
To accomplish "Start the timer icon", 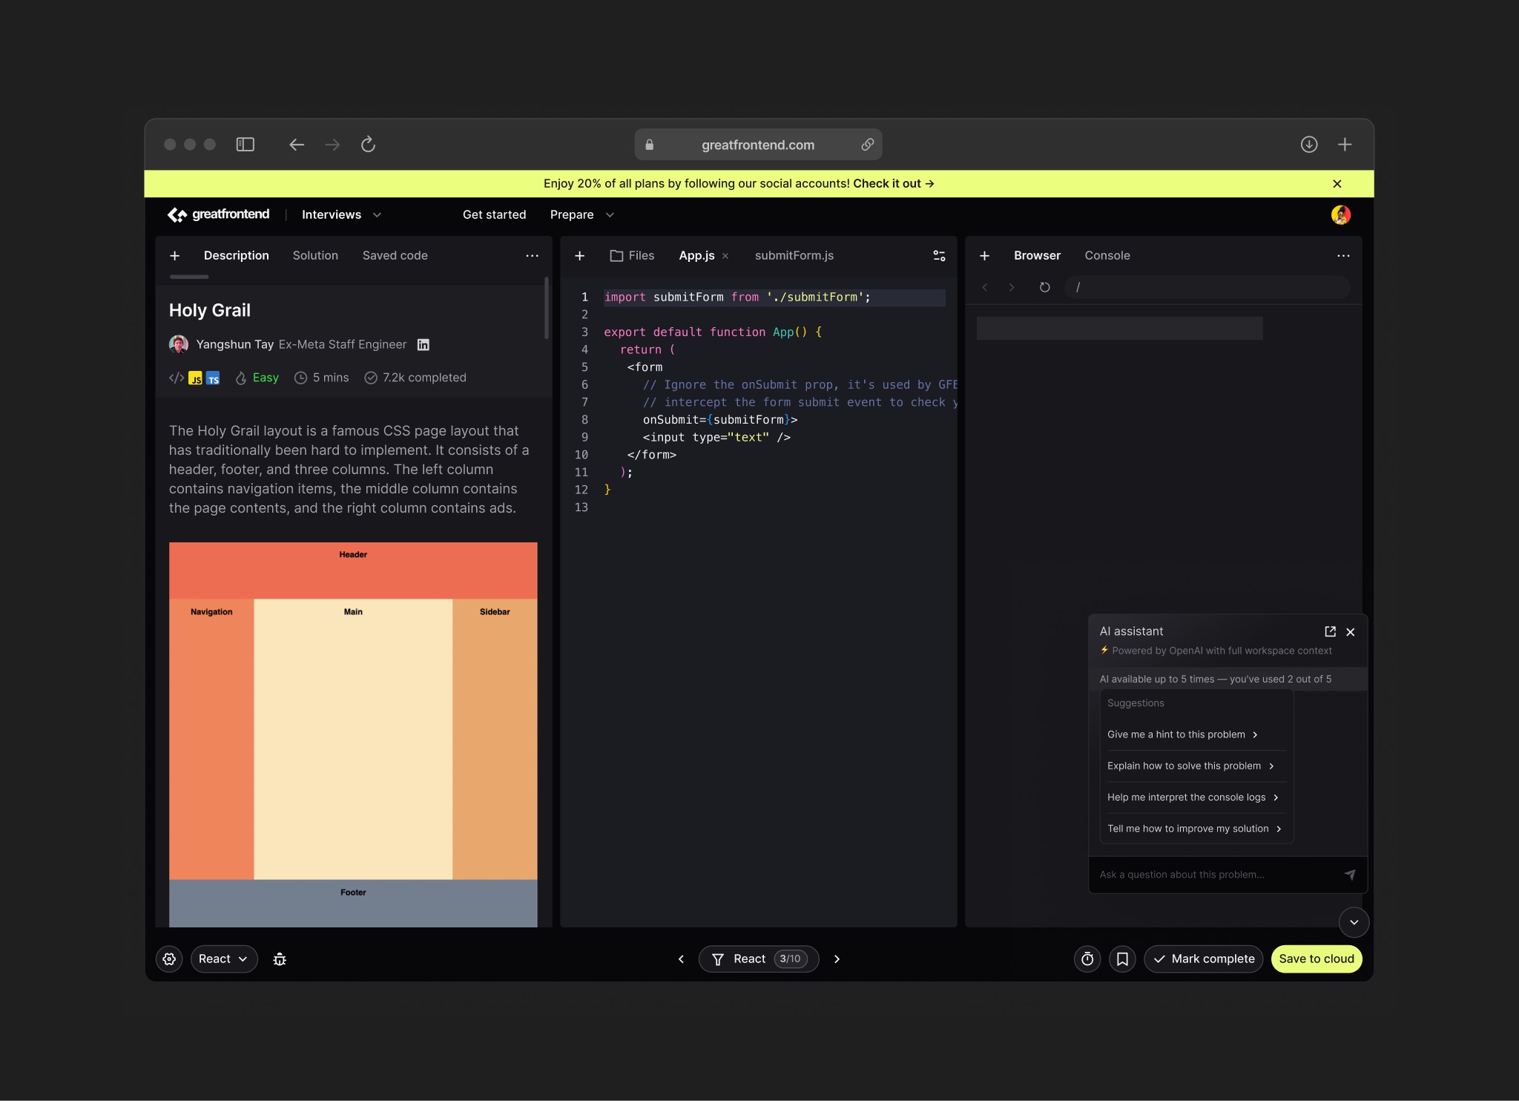I will click(x=1087, y=959).
